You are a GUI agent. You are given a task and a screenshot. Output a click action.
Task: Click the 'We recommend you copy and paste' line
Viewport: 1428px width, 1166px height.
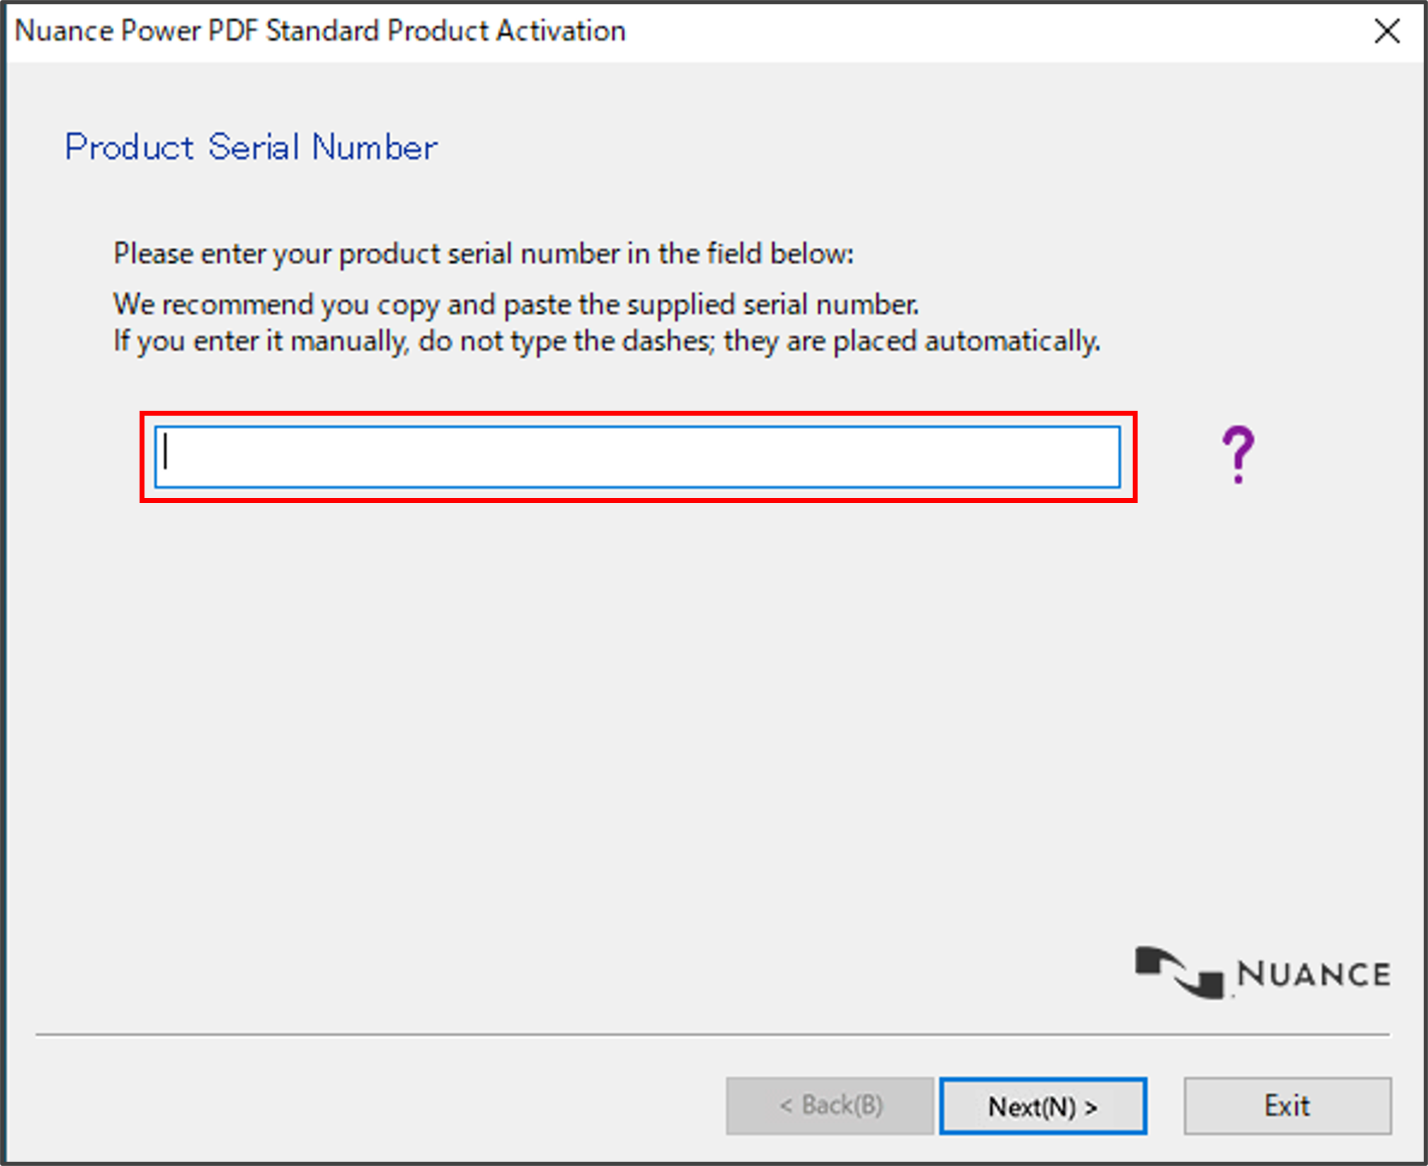(516, 304)
